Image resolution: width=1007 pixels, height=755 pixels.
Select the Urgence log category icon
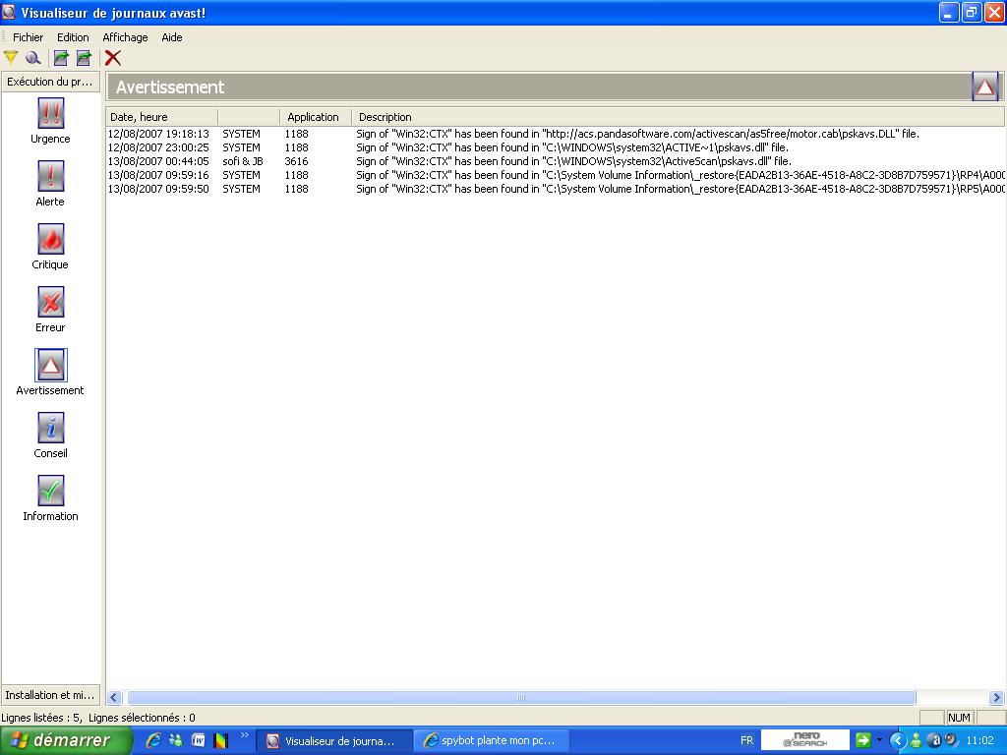tap(50, 114)
